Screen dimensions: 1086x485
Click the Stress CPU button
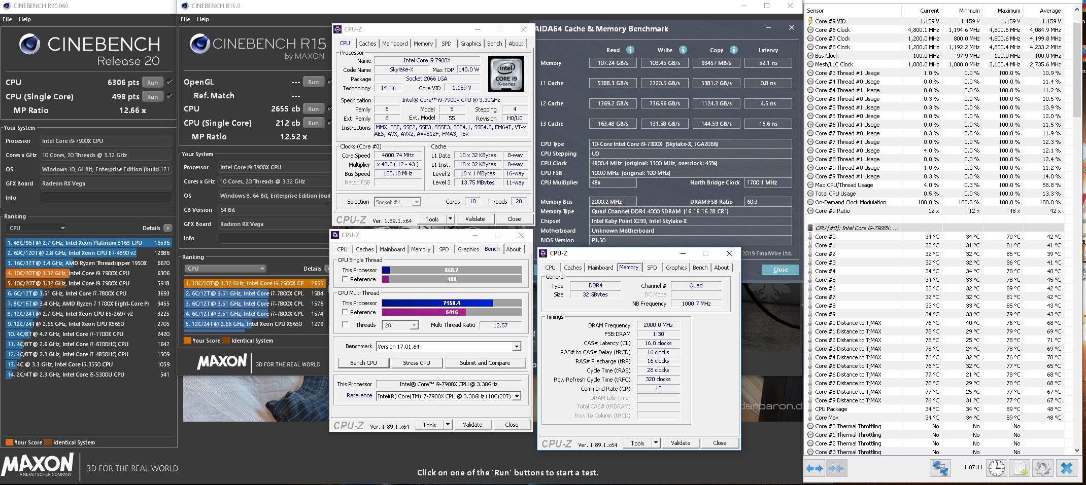tap(417, 363)
